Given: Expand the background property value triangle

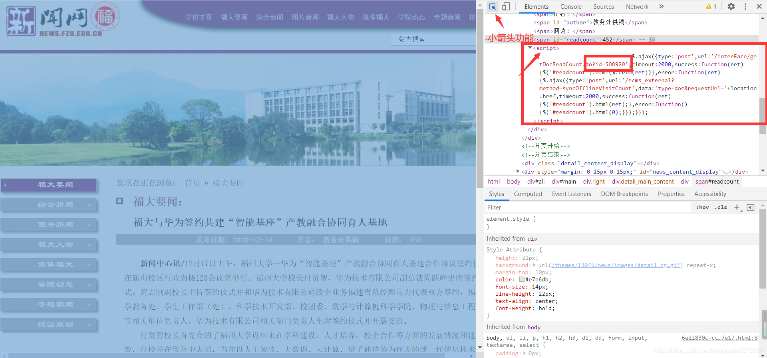Looking at the screenshot, I should pos(534,265).
